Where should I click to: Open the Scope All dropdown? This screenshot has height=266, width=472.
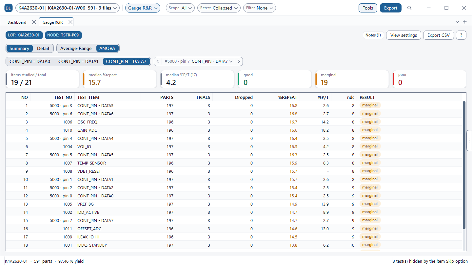180,8
